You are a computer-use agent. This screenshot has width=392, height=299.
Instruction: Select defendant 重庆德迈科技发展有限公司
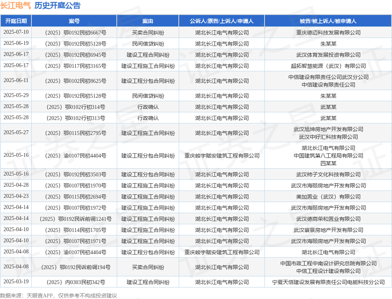click(x=328, y=33)
